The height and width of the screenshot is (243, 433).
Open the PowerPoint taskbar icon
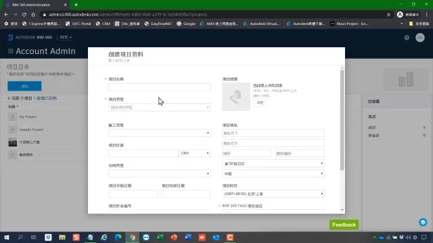coord(174,237)
